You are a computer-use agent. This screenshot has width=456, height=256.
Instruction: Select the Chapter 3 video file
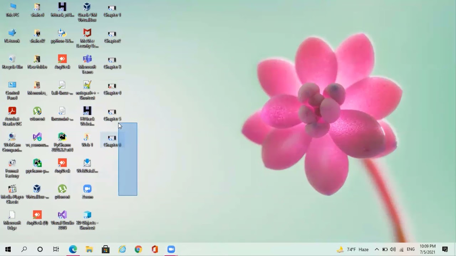(112, 62)
